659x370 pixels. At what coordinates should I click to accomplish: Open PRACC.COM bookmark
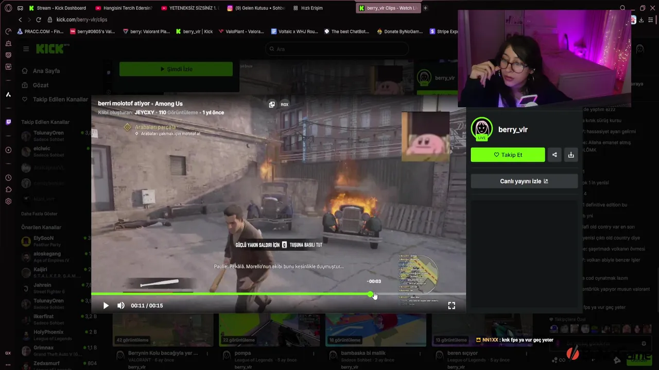pyautogui.click(x=40, y=31)
